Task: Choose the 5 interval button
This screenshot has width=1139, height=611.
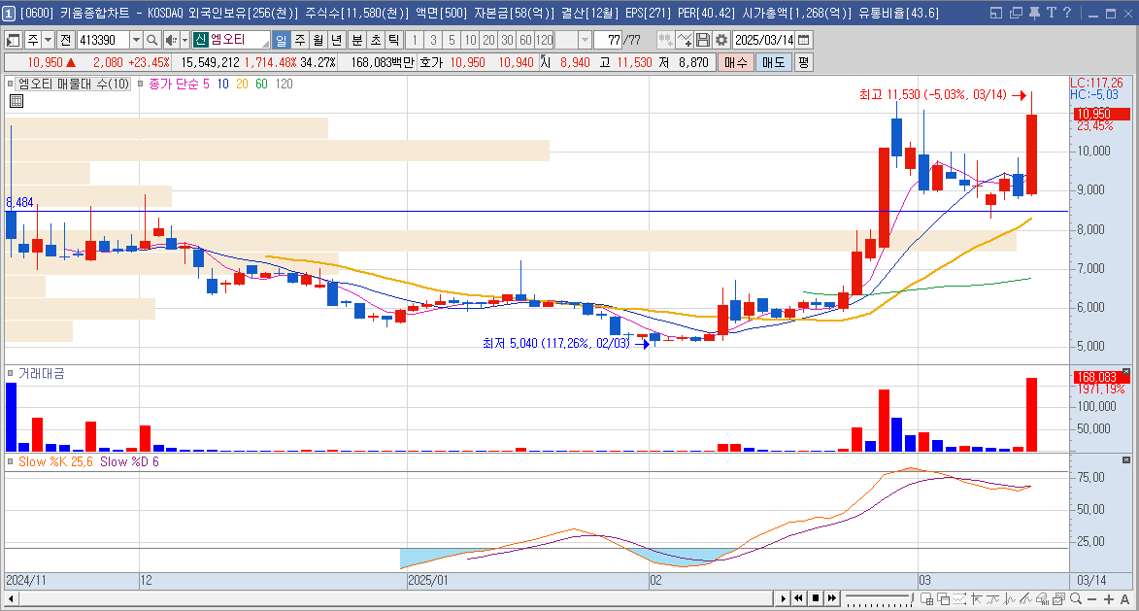Action: click(x=452, y=40)
